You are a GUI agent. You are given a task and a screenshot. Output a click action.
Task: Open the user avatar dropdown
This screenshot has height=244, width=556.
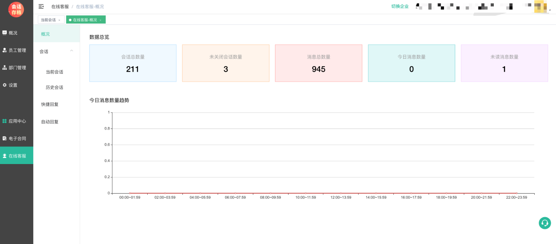point(540,6)
